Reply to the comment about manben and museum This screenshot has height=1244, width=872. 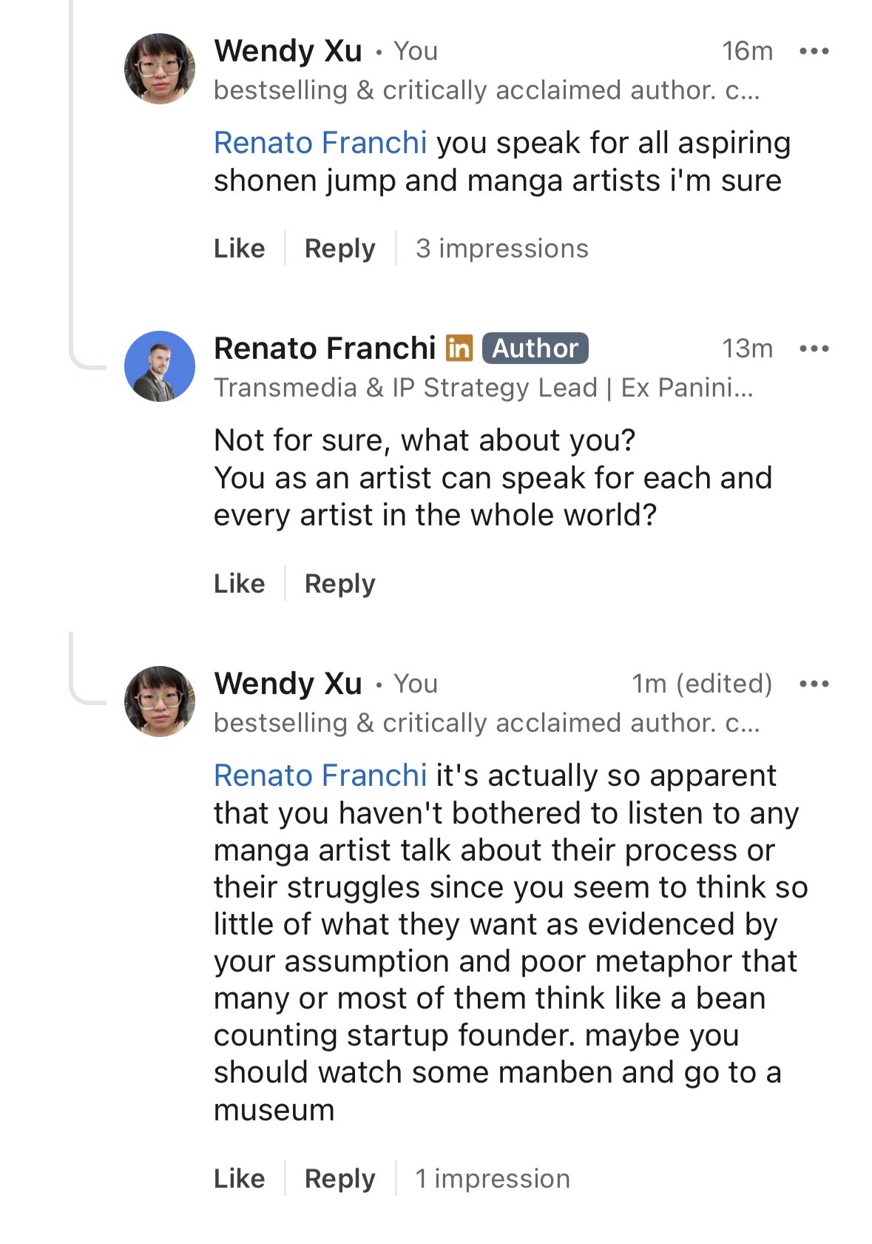pyautogui.click(x=340, y=1179)
